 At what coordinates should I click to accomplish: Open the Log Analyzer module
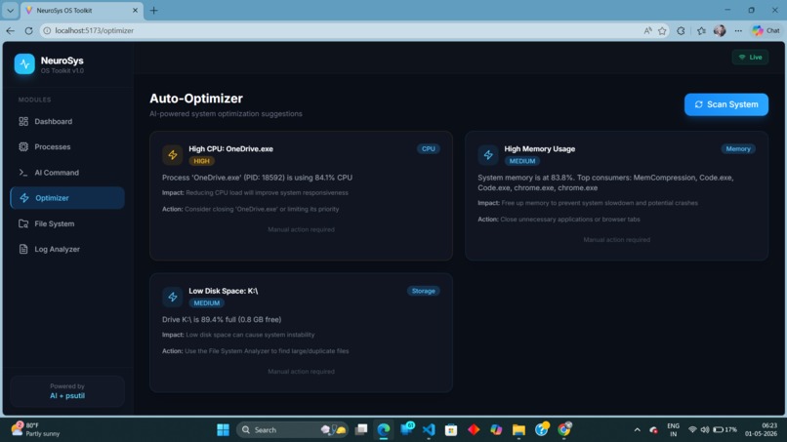tap(67, 250)
